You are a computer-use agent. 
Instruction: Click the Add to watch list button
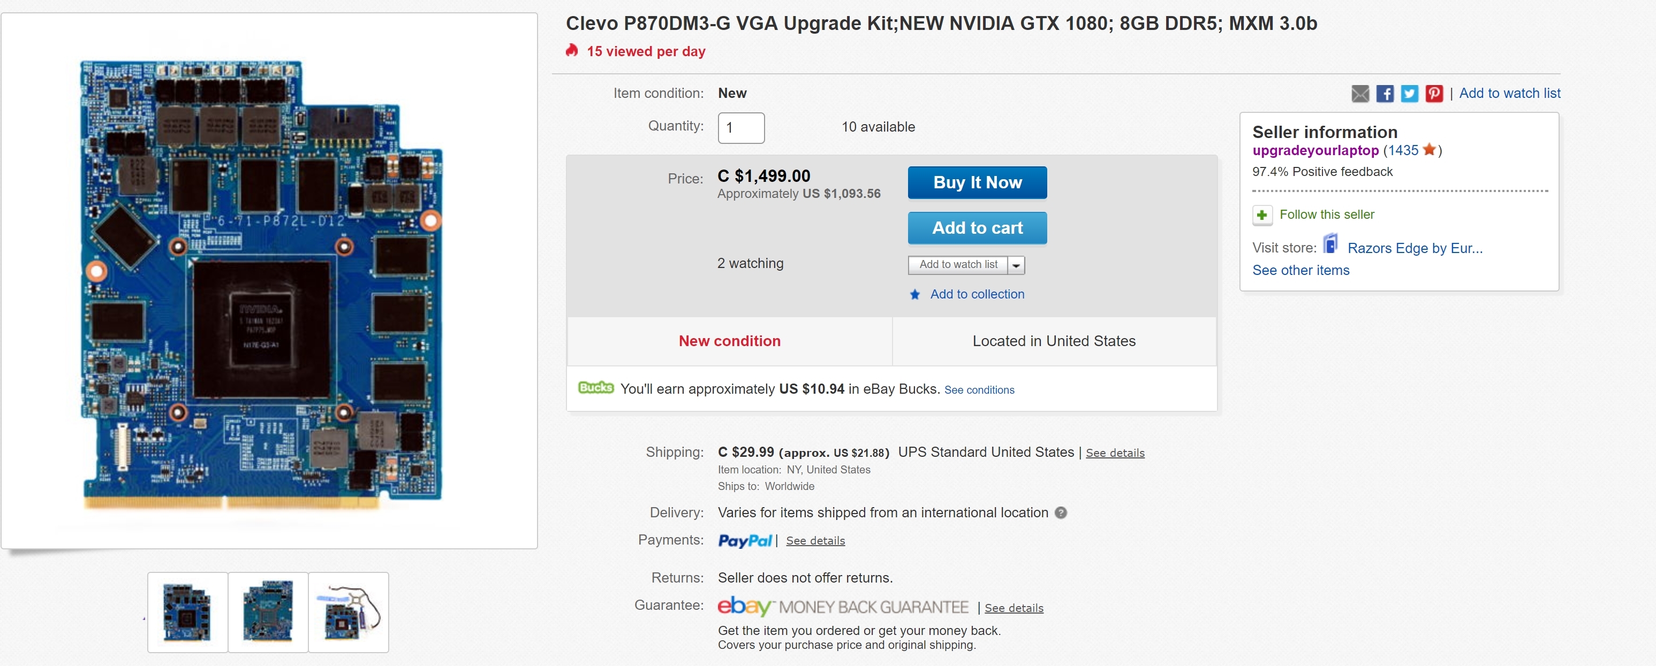coord(958,265)
